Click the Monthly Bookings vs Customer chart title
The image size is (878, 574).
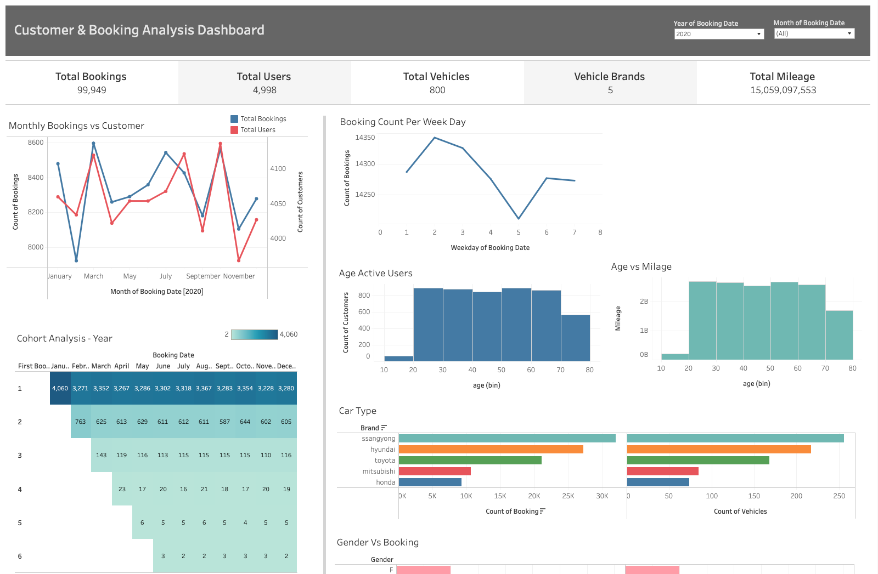coord(76,126)
